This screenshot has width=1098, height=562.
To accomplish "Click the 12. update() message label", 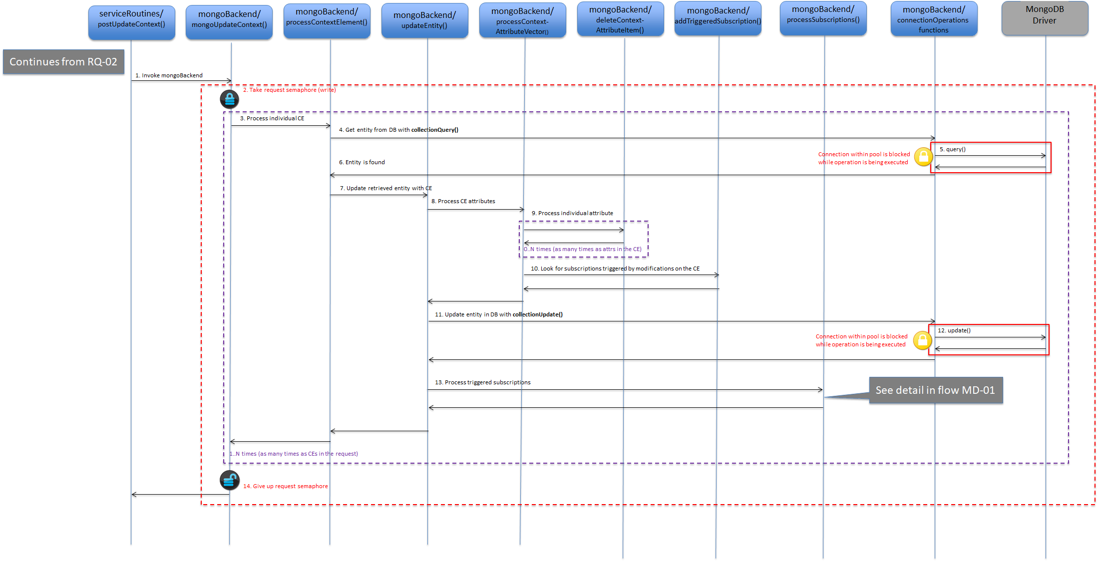I will [954, 330].
